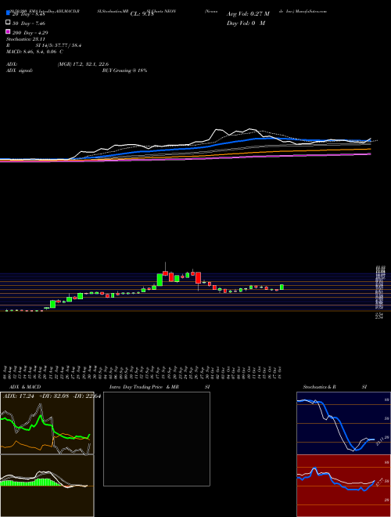
Task: Click the '(MGR) 17.2, 32.1, 22.6' ADX values
Action: point(83,64)
